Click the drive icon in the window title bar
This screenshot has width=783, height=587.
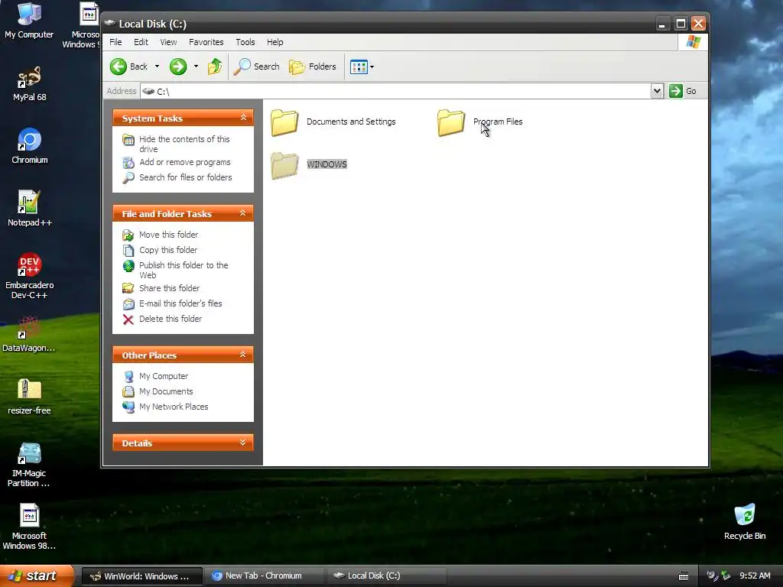click(x=110, y=23)
